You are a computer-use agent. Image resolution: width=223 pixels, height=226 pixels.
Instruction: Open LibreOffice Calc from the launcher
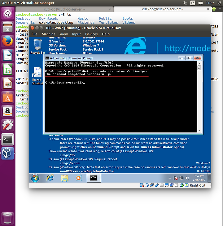point(7,69)
